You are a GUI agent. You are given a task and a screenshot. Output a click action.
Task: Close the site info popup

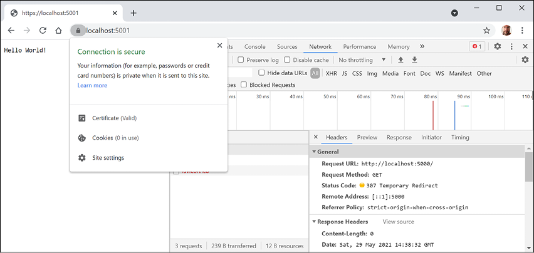[x=219, y=45]
